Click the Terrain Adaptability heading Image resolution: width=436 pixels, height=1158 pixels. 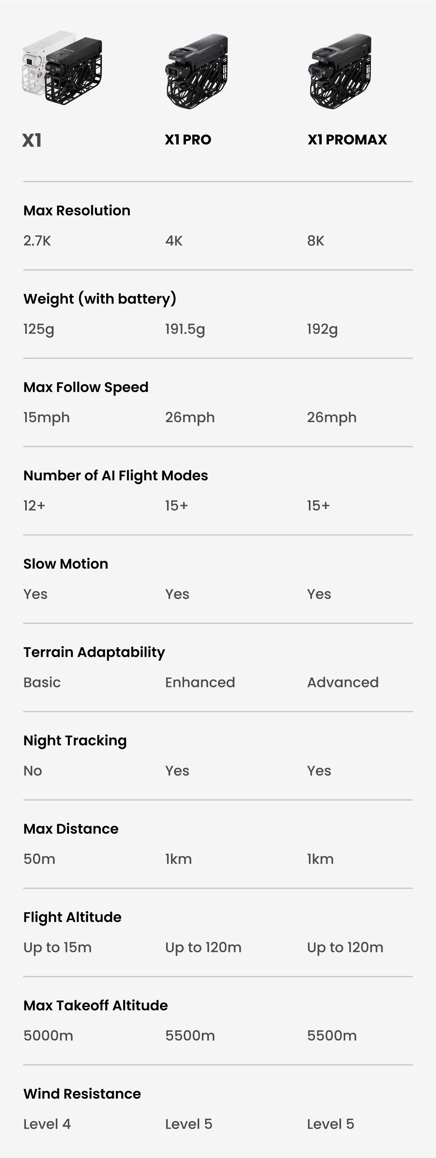(x=95, y=652)
